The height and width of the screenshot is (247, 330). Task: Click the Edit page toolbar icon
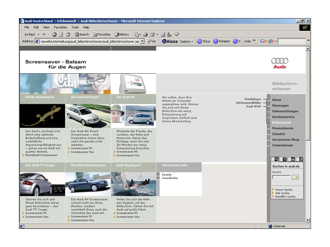click(x=152, y=35)
